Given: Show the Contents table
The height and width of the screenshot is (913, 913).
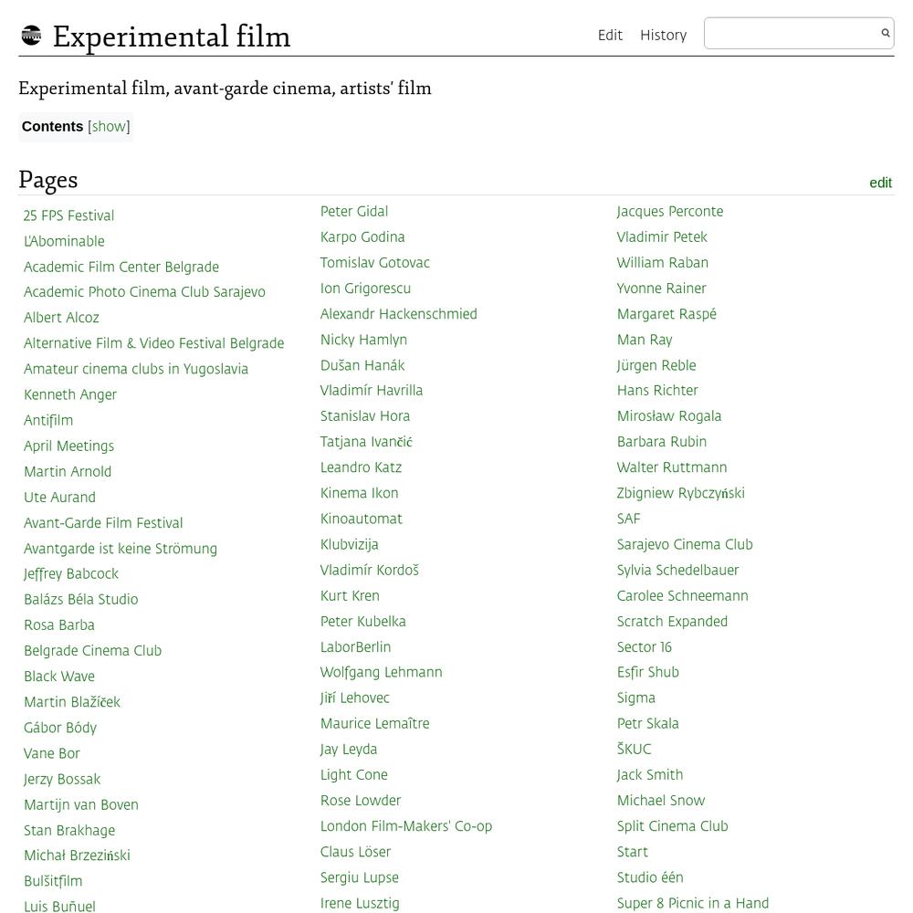Looking at the screenshot, I should [x=109, y=126].
